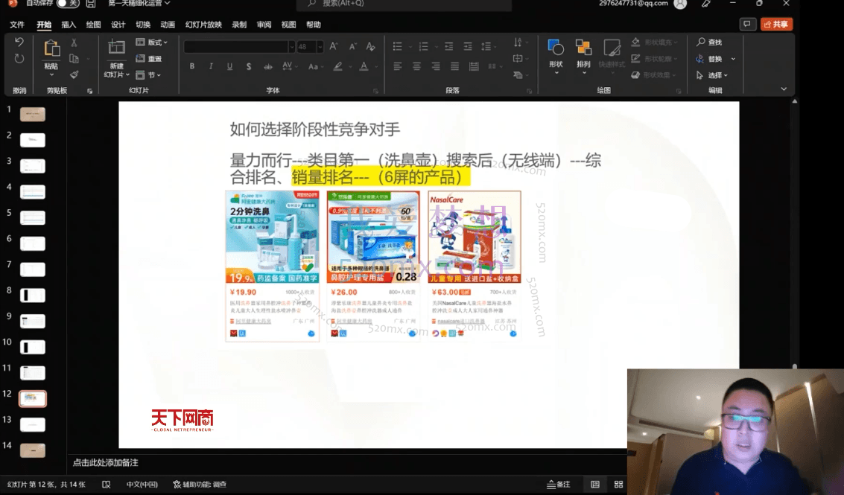Open the Select (选择) dropdown
The width and height of the screenshot is (844, 495).
point(712,75)
